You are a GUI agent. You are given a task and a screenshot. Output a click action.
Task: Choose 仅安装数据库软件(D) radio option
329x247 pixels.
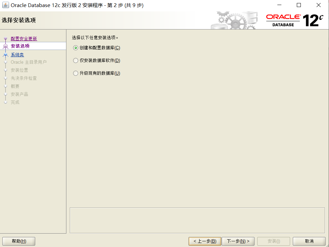(97, 61)
